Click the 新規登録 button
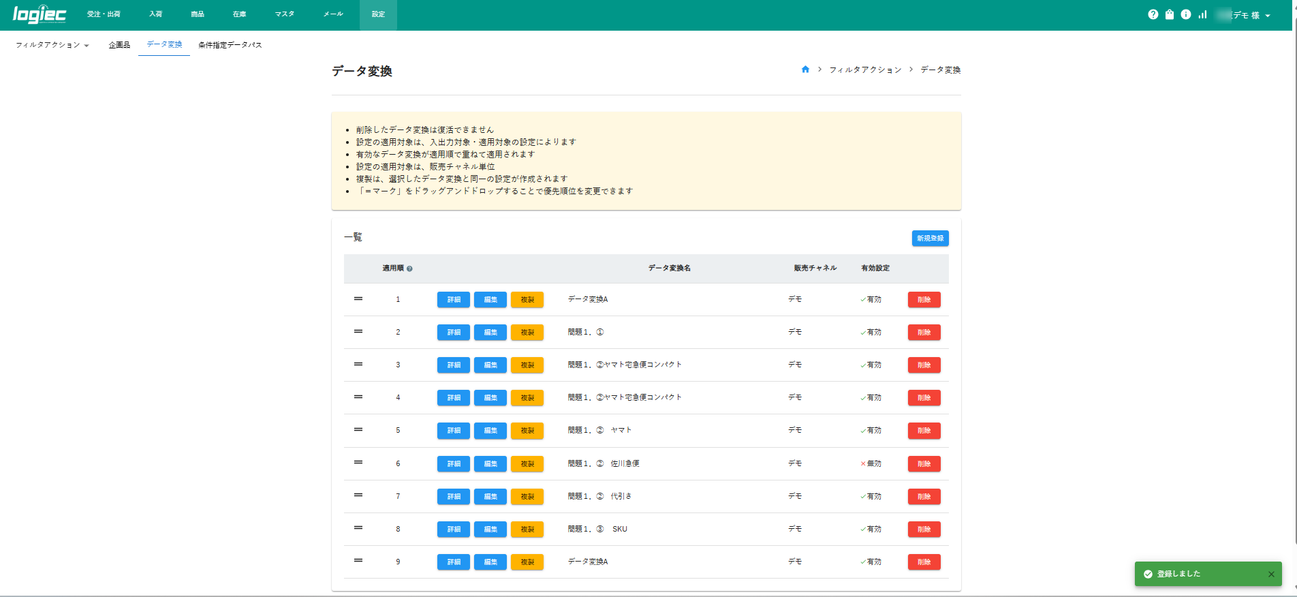The height and width of the screenshot is (597, 1297). [930, 239]
